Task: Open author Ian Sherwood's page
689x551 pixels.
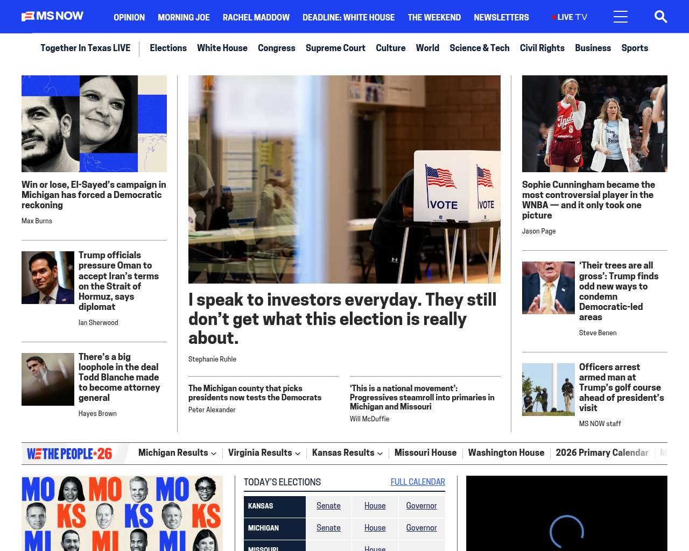Action: [98, 323]
